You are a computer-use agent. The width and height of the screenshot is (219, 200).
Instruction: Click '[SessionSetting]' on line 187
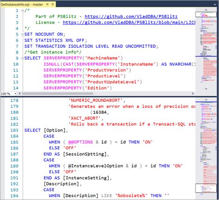tap(85, 154)
